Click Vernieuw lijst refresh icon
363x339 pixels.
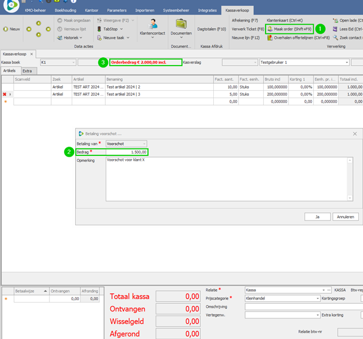click(59, 29)
